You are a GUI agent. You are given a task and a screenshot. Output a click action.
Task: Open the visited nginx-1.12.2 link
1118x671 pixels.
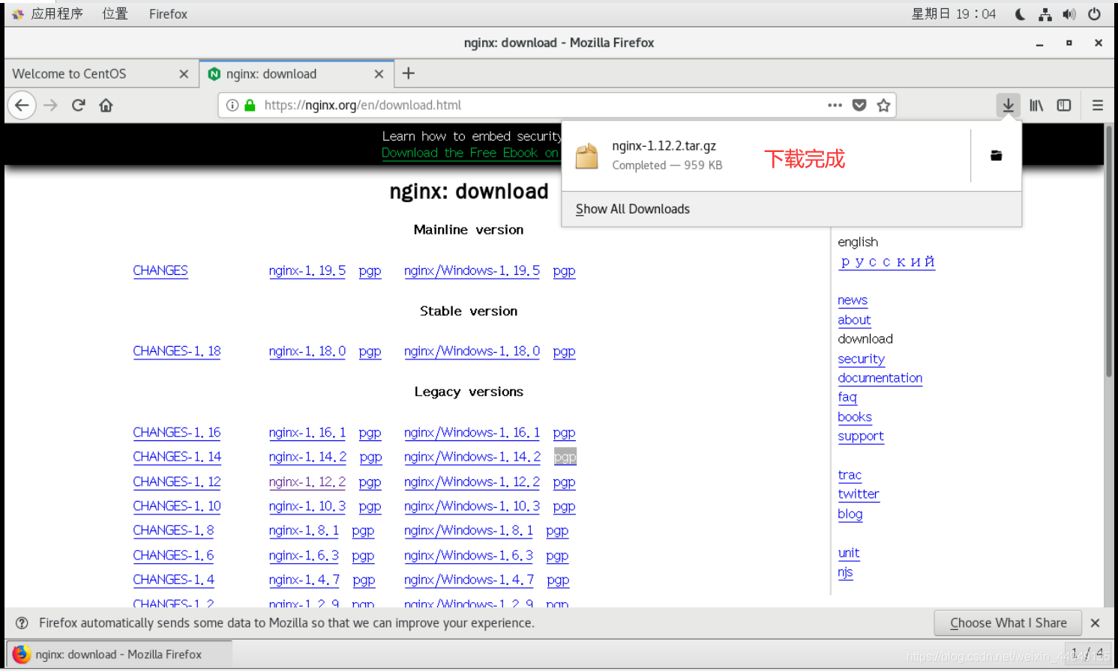point(307,482)
